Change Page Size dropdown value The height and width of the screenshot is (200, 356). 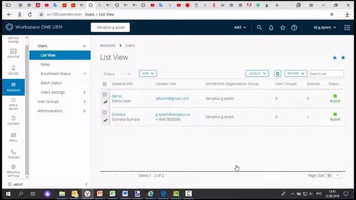pos(333,176)
